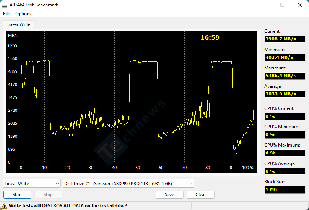Click the Minimum value 403.4 MB/s
Screen dimensions: 309x210
click(285, 57)
